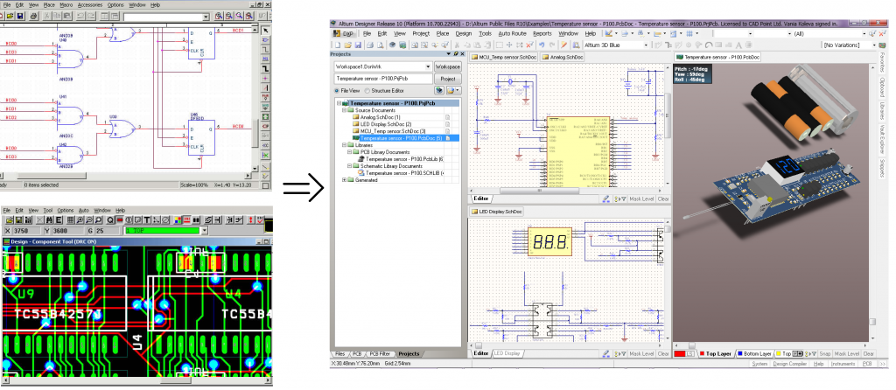
Task: Select the thick bus wire tool in schematic sidebar
Action: pos(266,68)
